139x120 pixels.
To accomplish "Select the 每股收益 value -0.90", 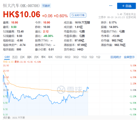I will (x=20, y=40).
